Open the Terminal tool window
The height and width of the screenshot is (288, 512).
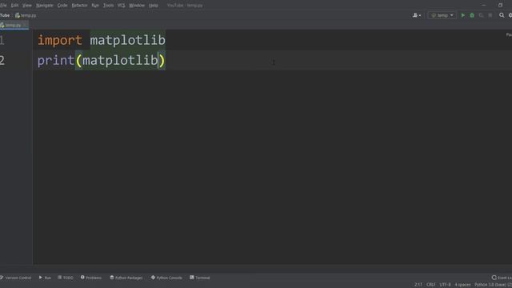(200, 278)
